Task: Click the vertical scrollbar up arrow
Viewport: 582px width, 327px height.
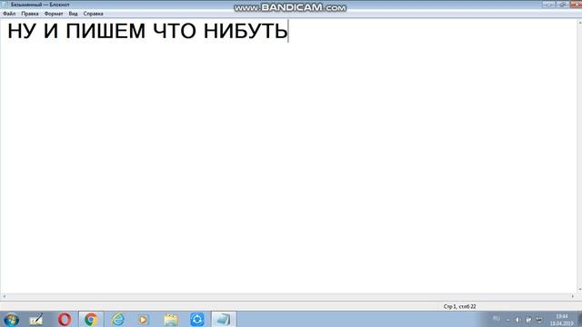Action: 579,23
